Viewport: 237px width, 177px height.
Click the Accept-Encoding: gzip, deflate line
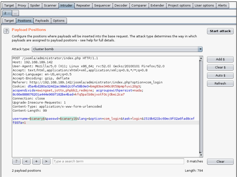pyautogui.click(x=41, y=78)
